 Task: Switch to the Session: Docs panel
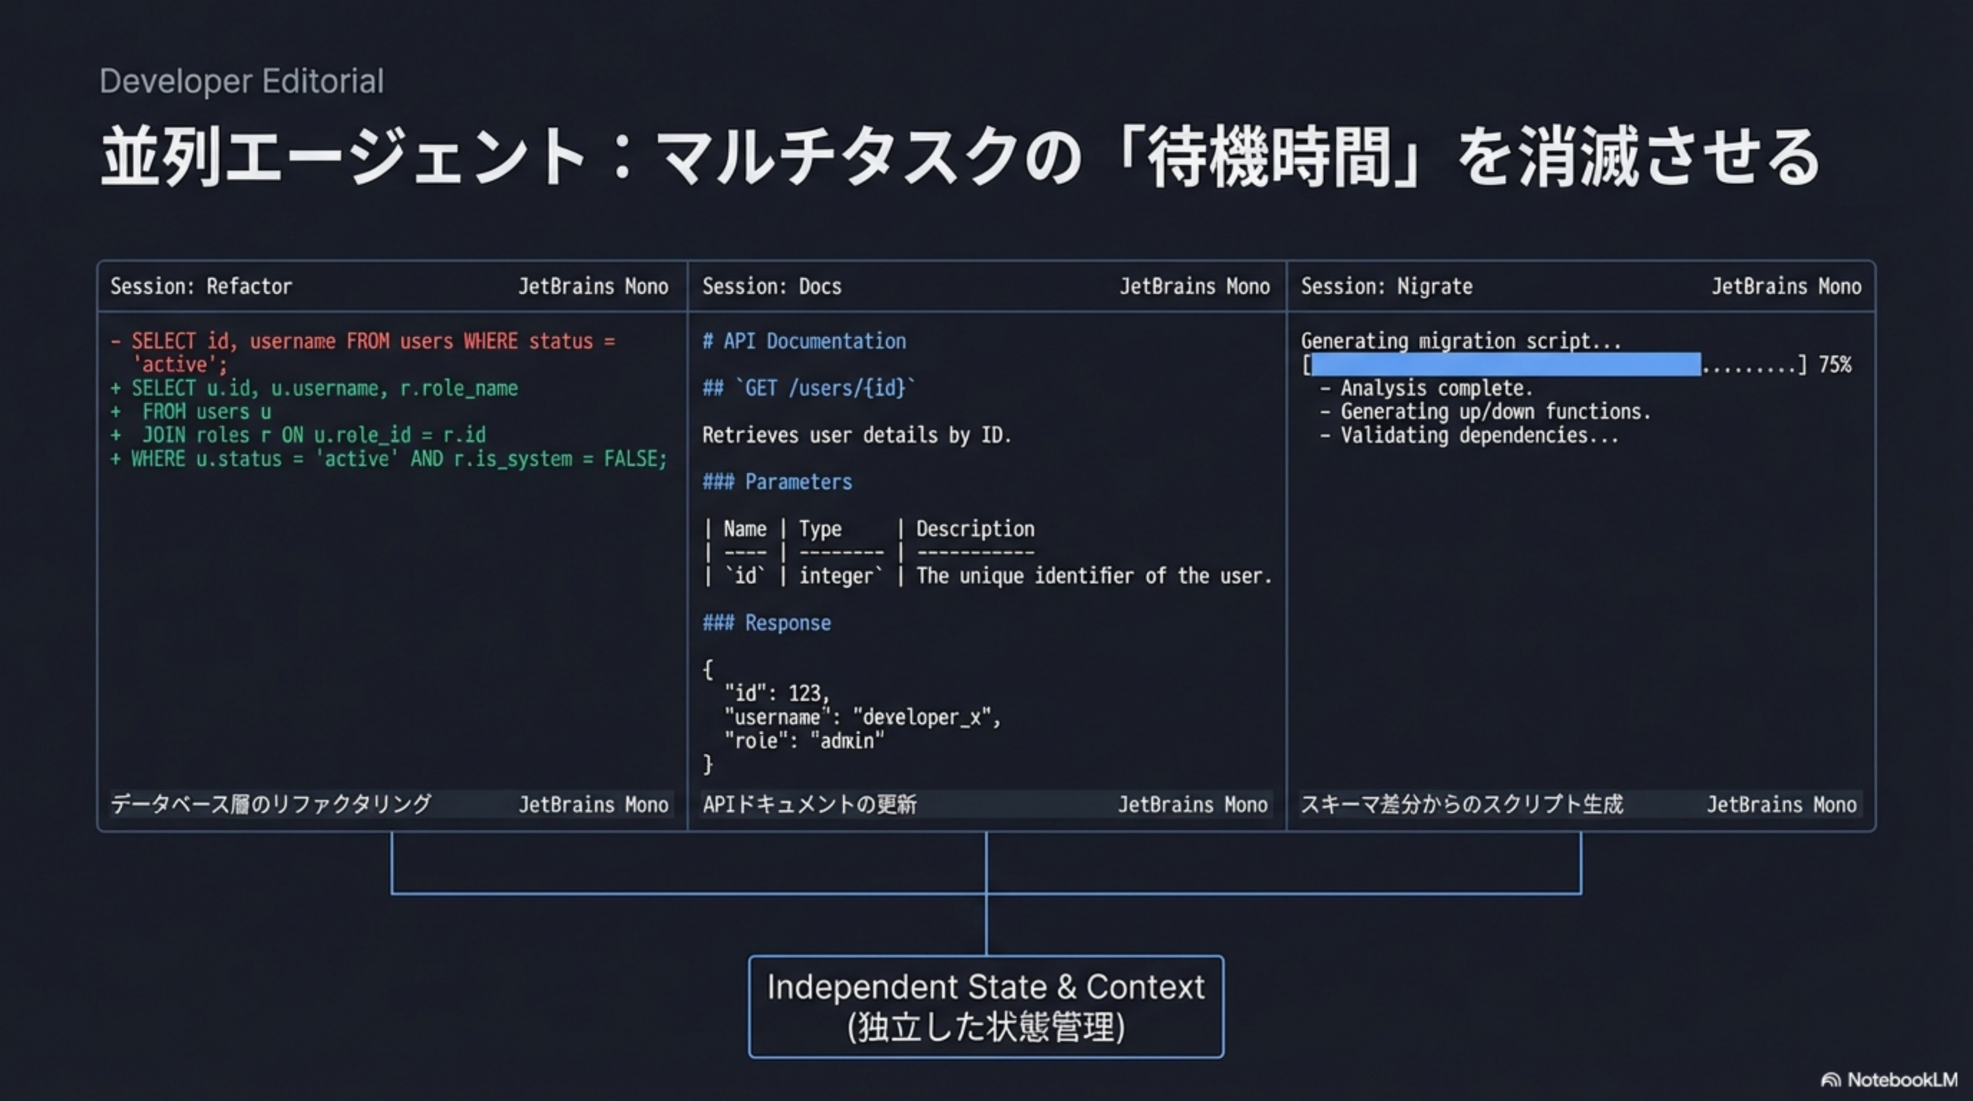(771, 285)
